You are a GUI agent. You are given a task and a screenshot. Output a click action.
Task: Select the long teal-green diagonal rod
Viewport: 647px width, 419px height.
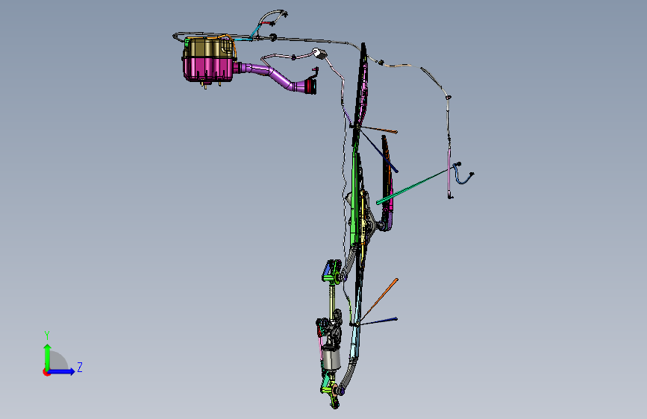[x=413, y=186]
